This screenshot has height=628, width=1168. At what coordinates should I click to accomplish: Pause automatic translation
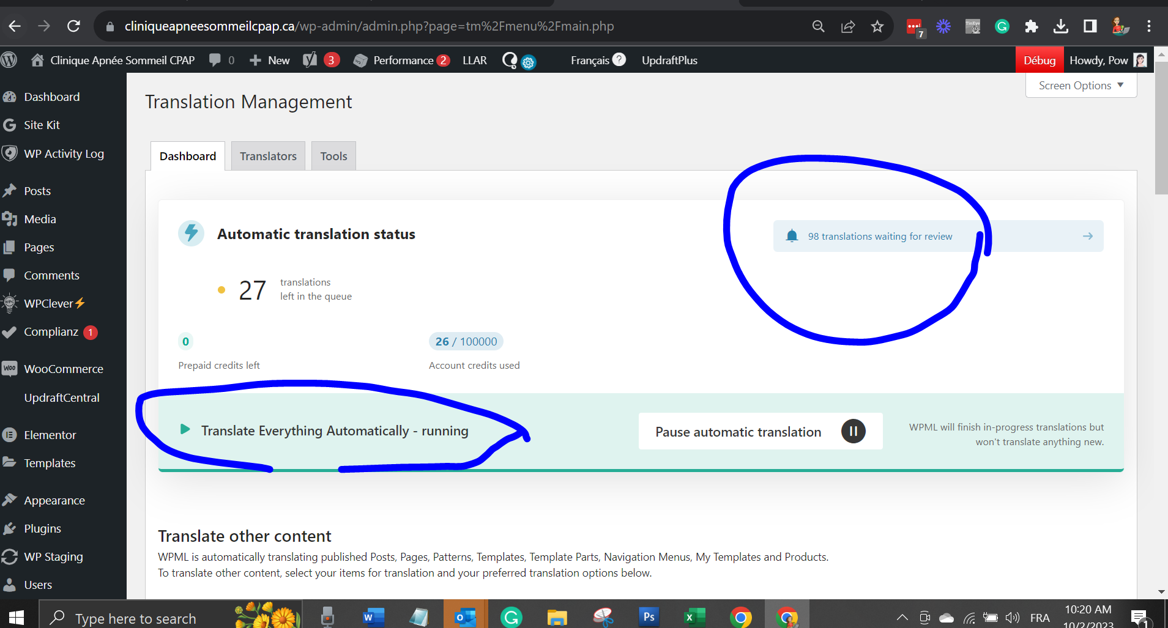point(761,431)
